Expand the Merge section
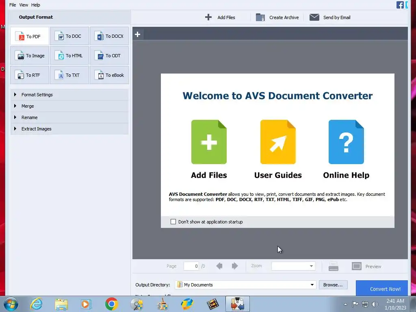 coord(69,106)
